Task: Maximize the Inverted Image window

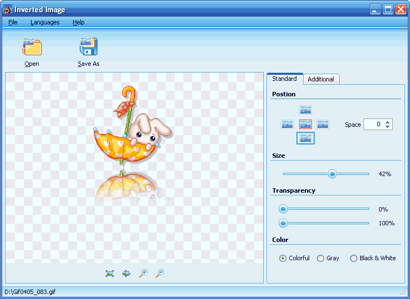Action: coord(388,9)
